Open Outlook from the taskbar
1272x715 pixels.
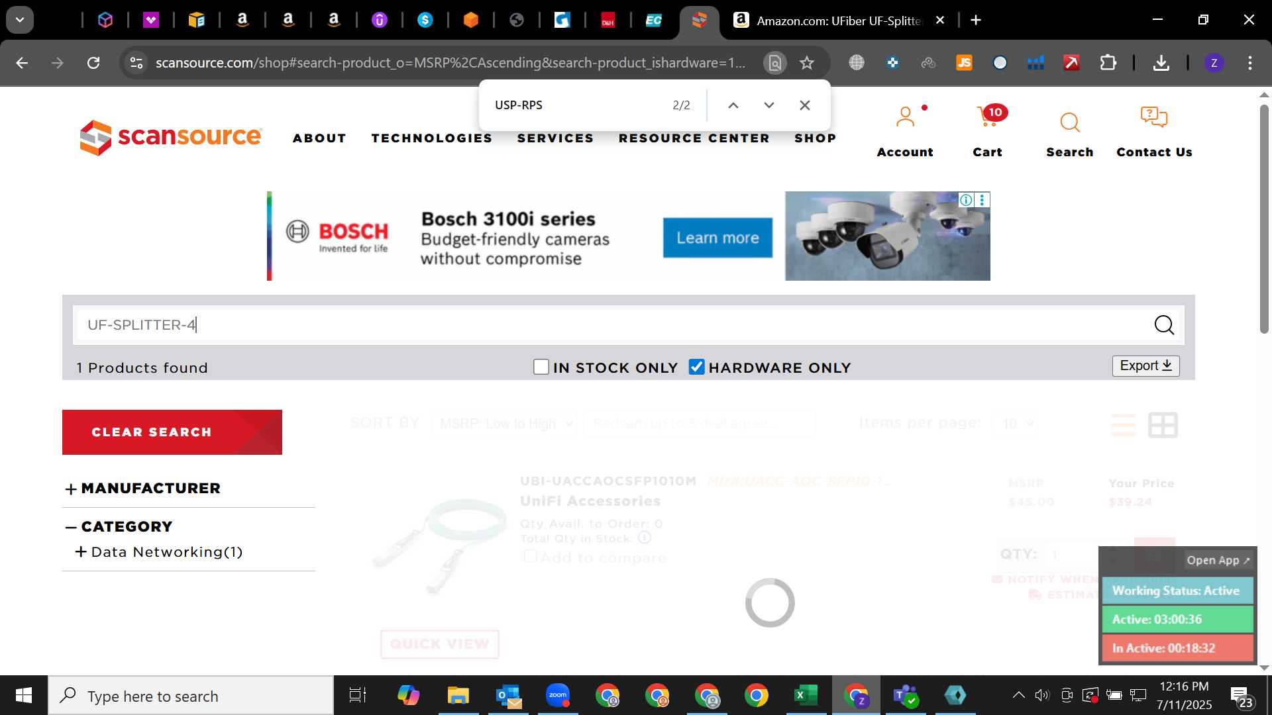(x=508, y=696)
